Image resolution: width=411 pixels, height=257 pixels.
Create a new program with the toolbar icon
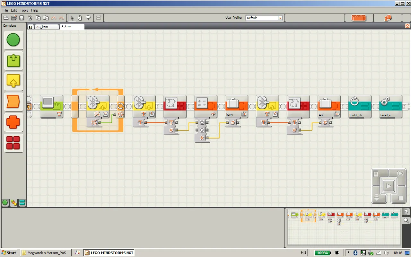(x=5, y=18)
